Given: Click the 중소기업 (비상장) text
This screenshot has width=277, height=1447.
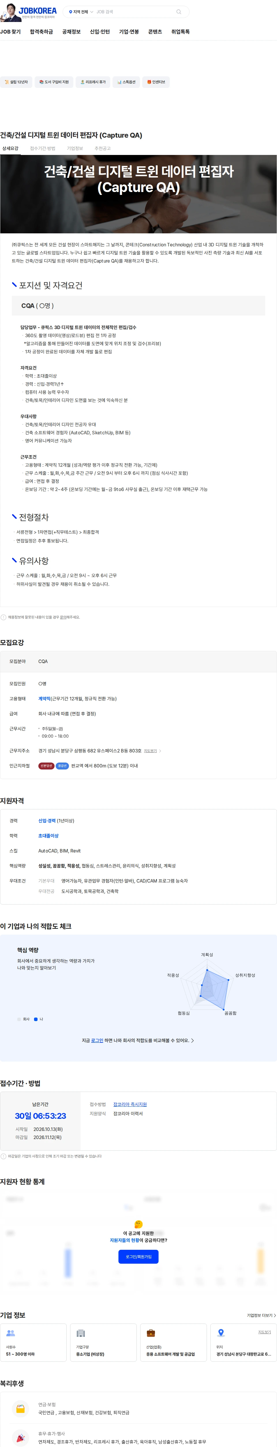Looking at the screenshot, I should [90, 1354].
